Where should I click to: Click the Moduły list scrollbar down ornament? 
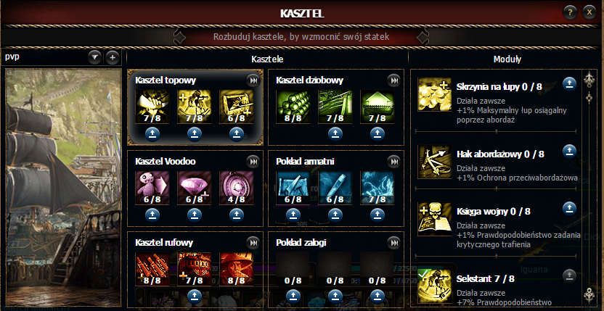click(x=588, y=296)
